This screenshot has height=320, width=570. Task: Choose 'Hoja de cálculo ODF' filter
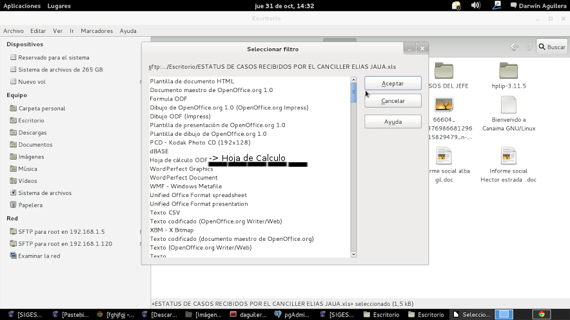(x=179, y=160)
